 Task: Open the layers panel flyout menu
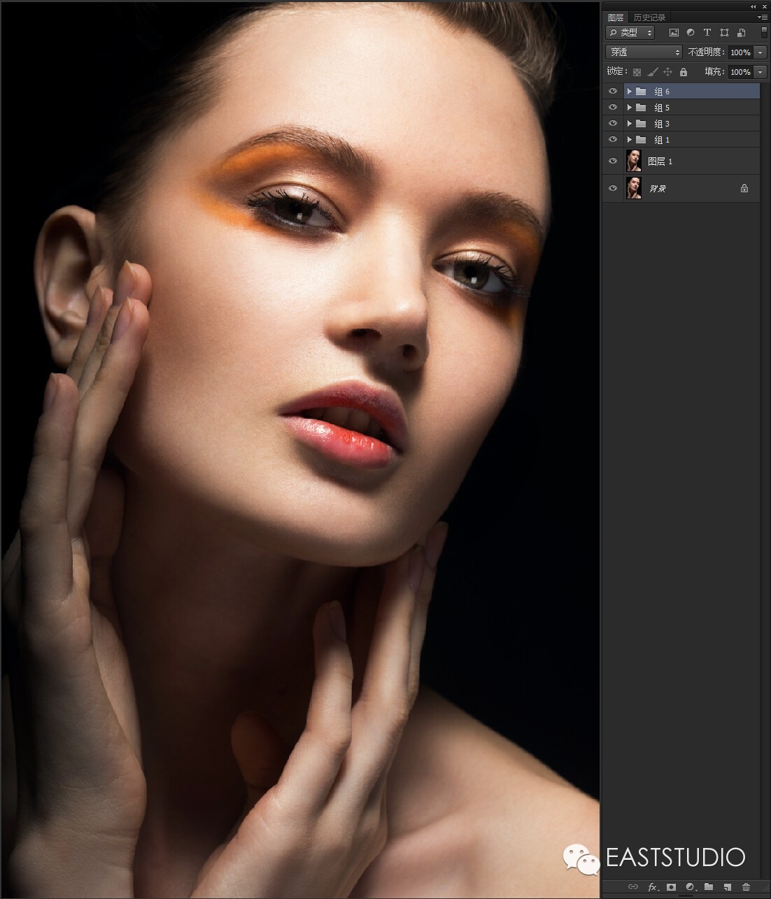point(763,17)
